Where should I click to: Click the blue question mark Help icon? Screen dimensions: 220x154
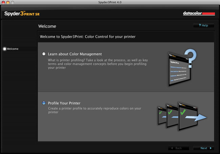pos(200,25)
